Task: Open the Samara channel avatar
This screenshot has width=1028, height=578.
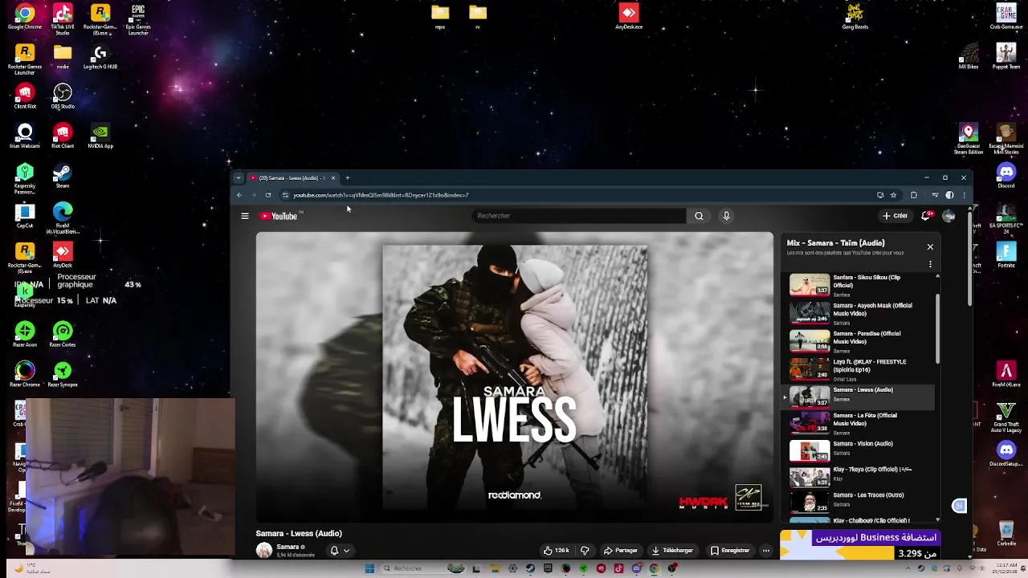Action: coord(264,551)
